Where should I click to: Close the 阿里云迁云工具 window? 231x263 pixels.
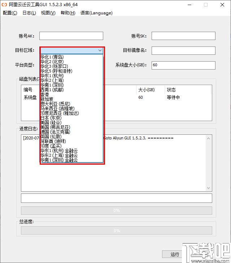(222, 5)
